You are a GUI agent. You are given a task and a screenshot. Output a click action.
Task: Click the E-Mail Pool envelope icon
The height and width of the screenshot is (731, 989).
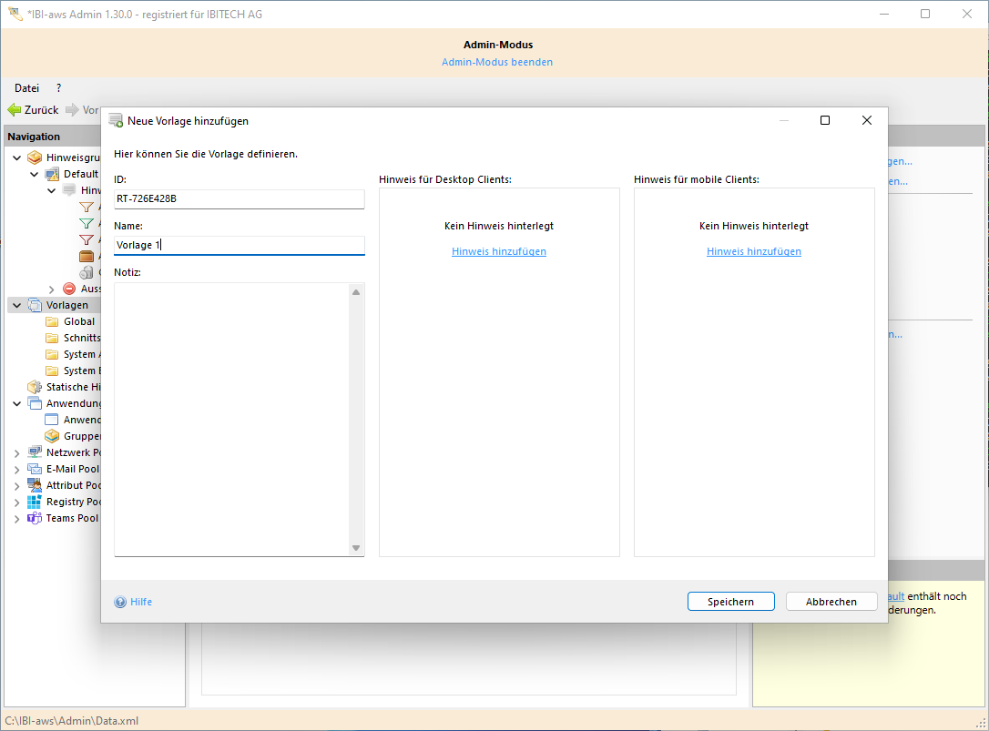tap(35, 469)
